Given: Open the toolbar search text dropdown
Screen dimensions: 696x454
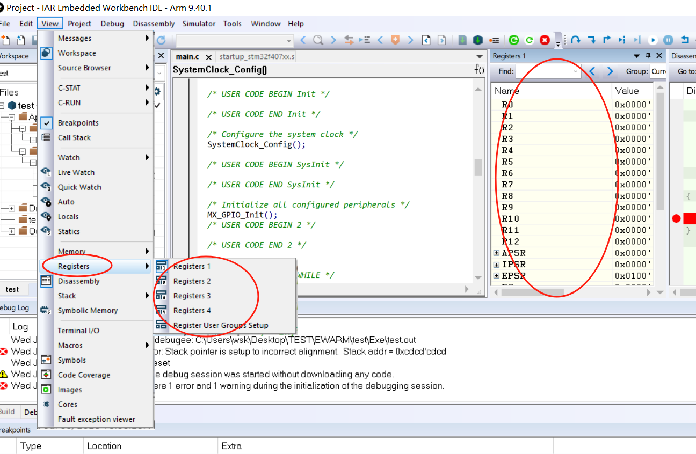Looking at the screenshot, I should click(289, 41).
